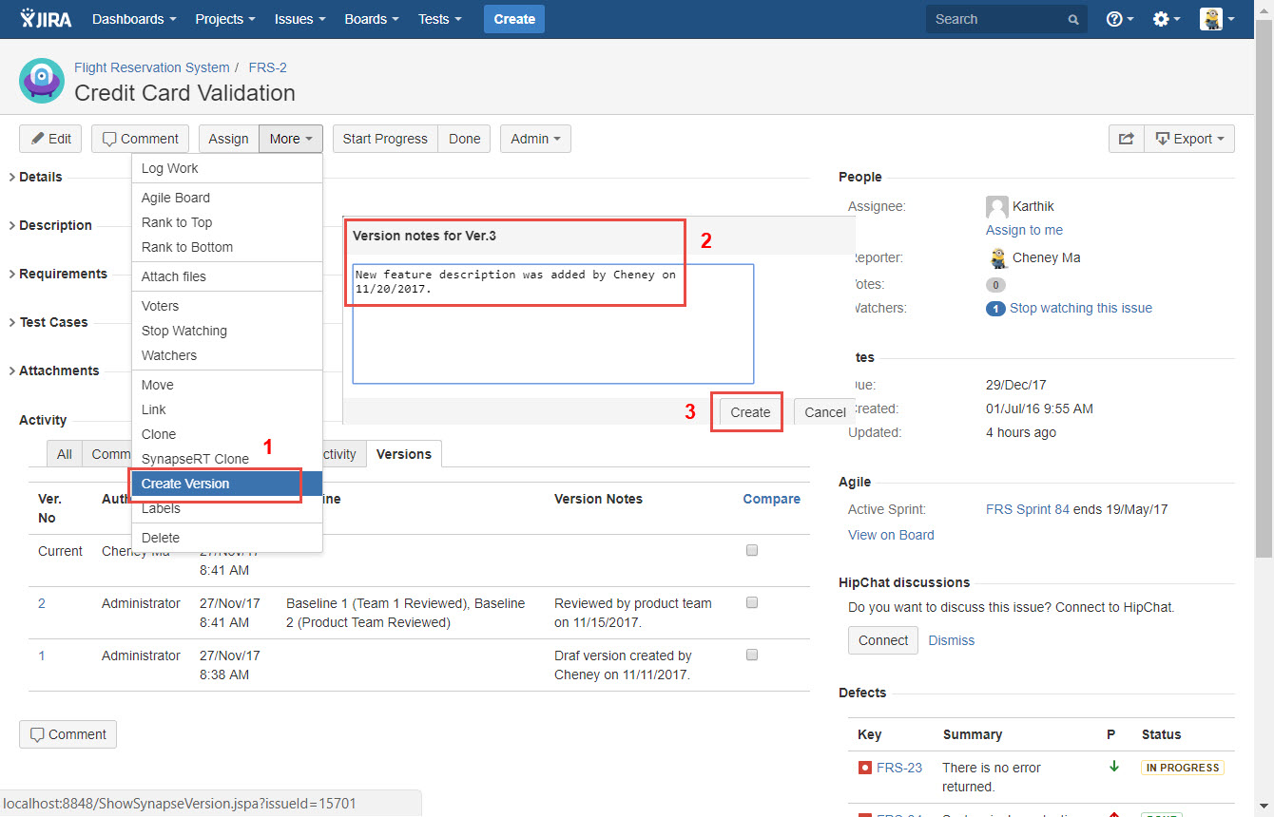Check the compare box for version 1
The image size is (1274, 817).
[752, 655]
